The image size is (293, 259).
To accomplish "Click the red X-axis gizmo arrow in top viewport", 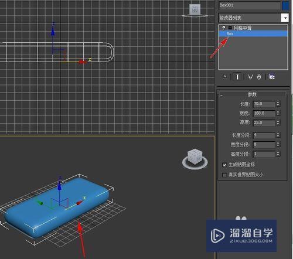I will point(83,62).
